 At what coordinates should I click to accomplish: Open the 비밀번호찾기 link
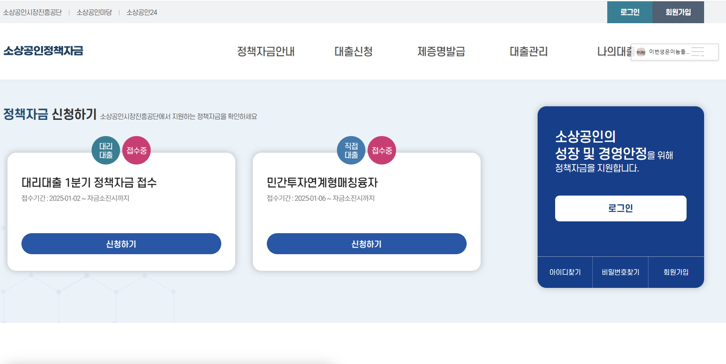620,272
